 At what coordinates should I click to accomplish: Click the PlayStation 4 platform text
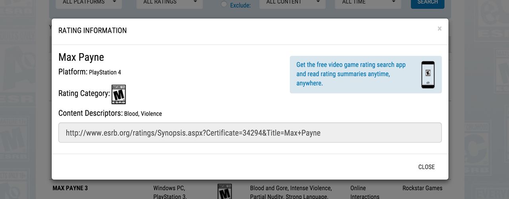(105, 72)
